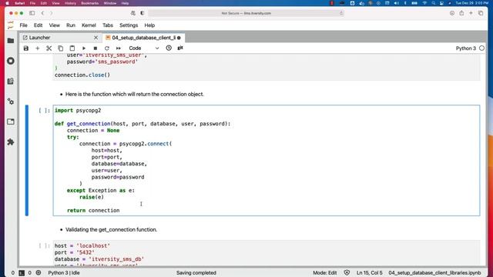This screenshot has width=493, height=277.
Task: Open the JupyterLab Help menu
Action: coord(149,25)
